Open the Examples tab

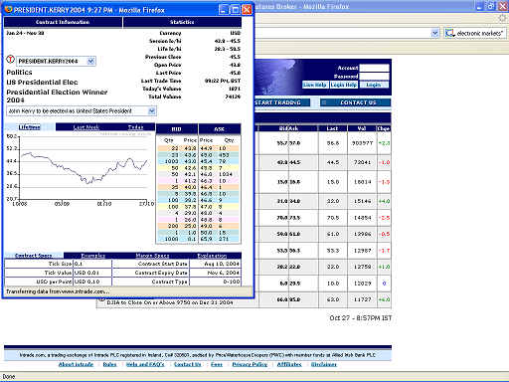point(93,256)
